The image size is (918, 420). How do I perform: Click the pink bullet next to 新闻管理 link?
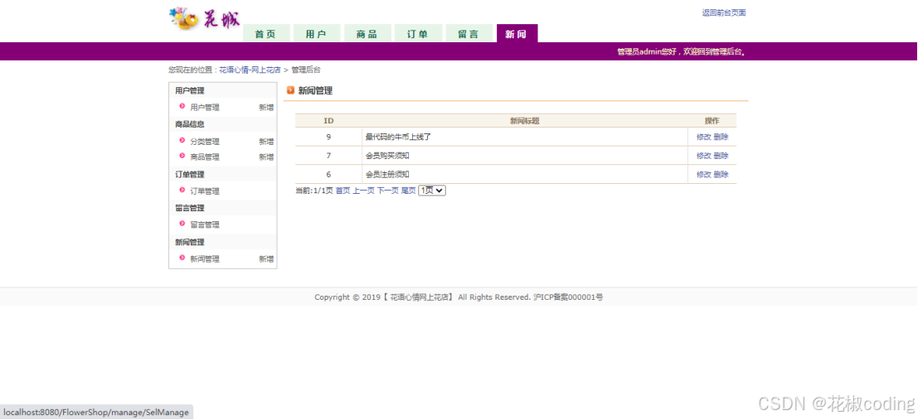point(182,258)
